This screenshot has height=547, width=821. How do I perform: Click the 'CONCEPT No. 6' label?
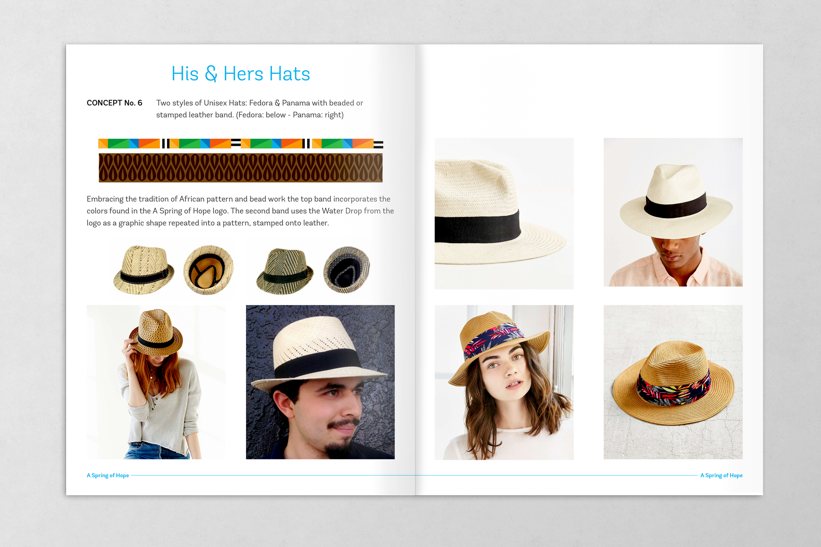pyautogui.click(x=114, y=103)
